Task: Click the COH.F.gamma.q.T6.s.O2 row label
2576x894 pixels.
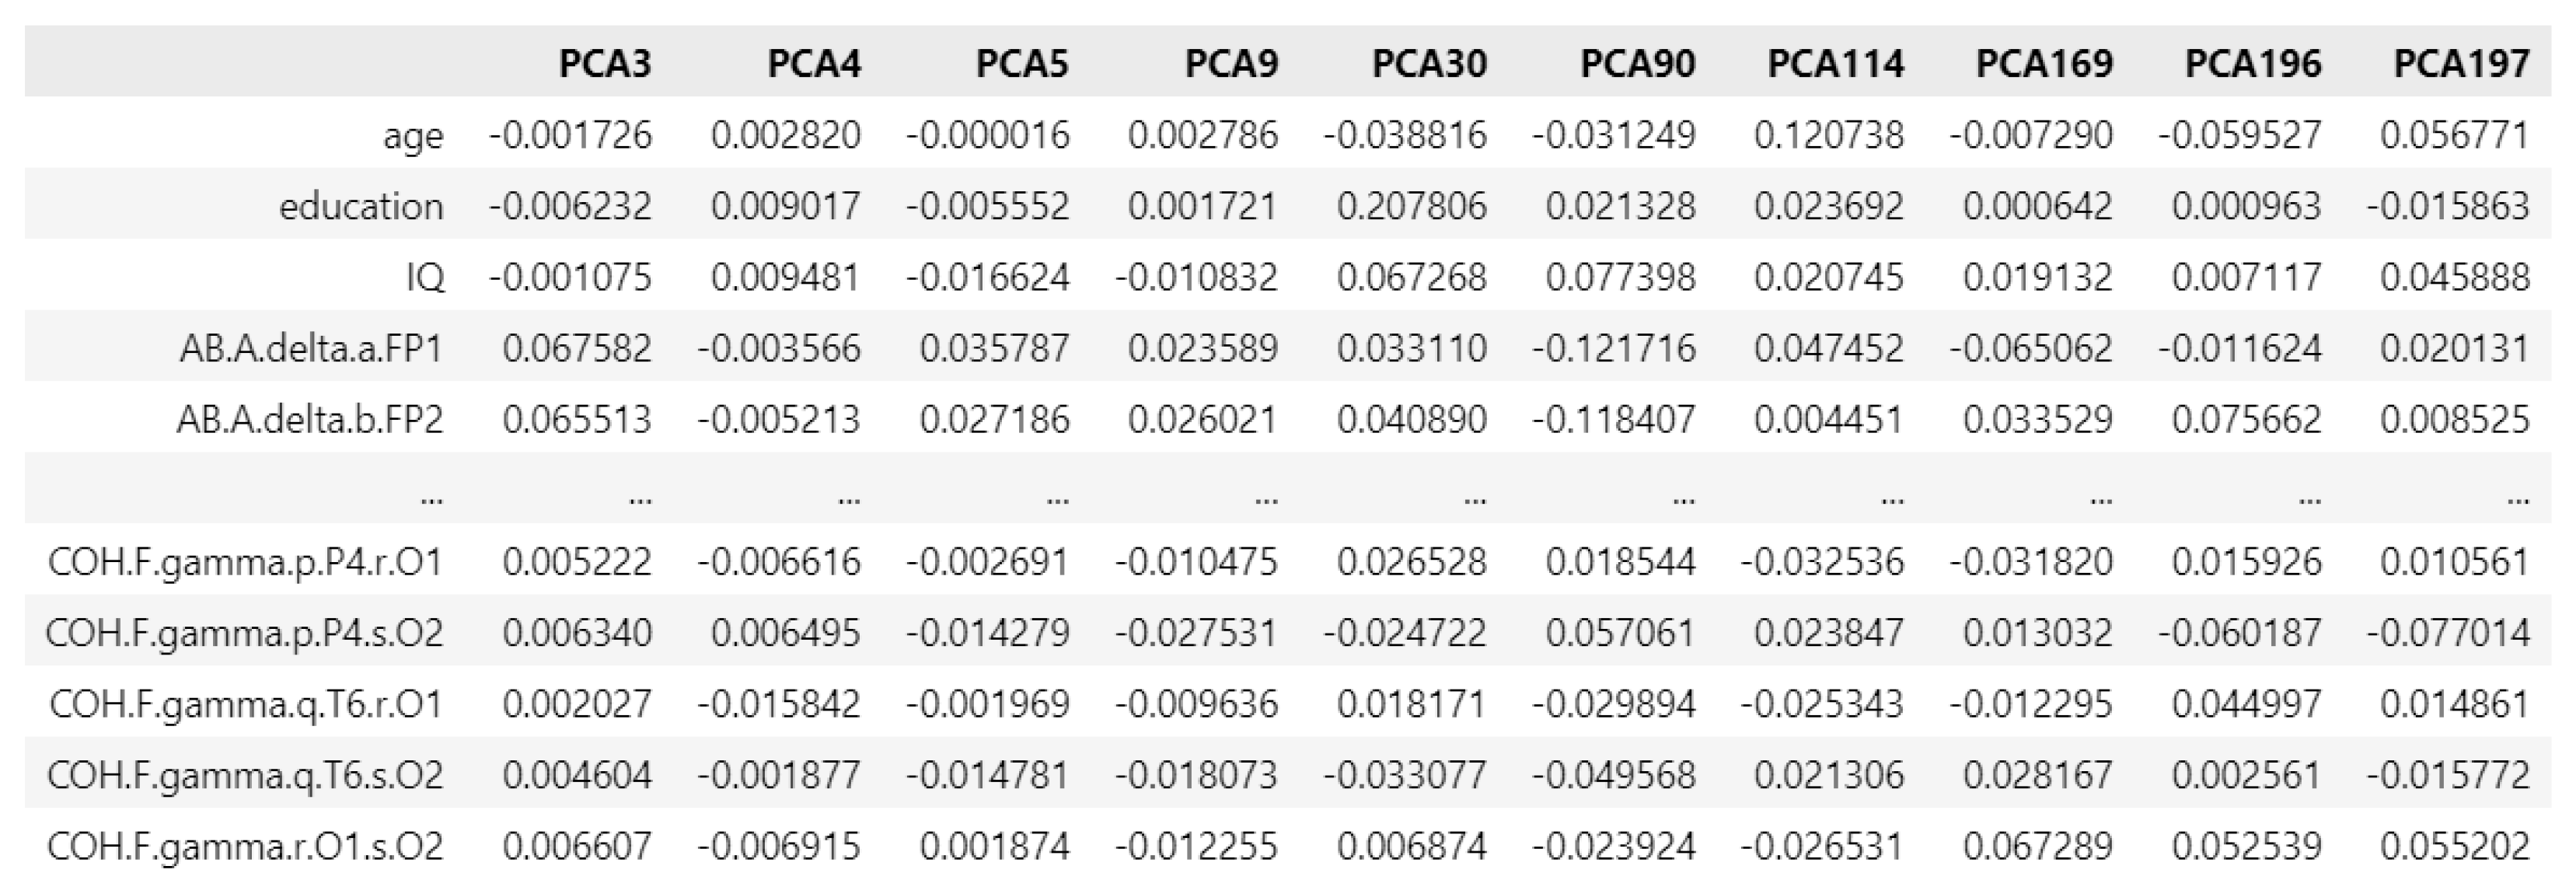Action: (245, 775)
